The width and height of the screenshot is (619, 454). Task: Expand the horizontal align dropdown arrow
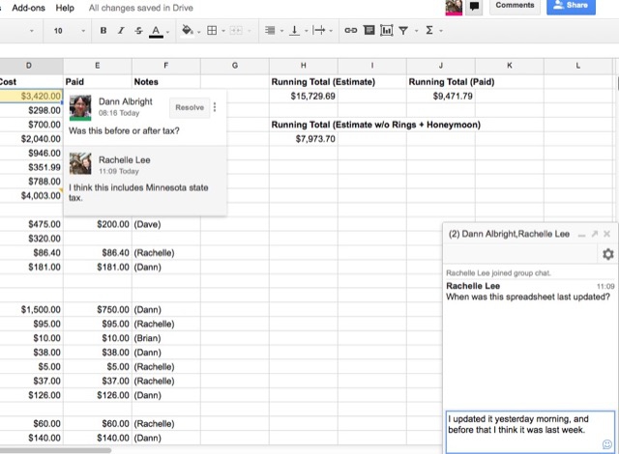pyautogui.click(x=281, y=31)
